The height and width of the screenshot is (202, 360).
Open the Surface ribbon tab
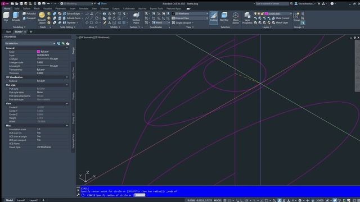[x=26, y=8]
